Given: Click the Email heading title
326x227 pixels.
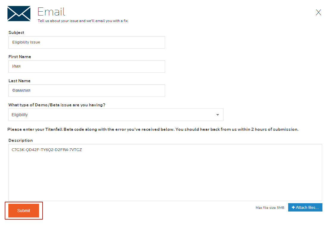Looking at the screenshot, I should [51, 12].
